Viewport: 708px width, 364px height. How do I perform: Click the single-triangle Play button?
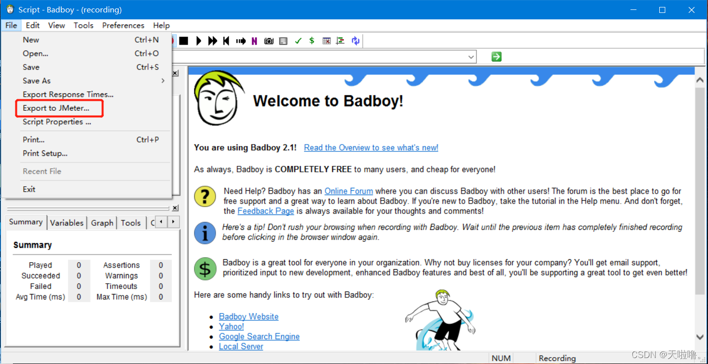[199, 41]
